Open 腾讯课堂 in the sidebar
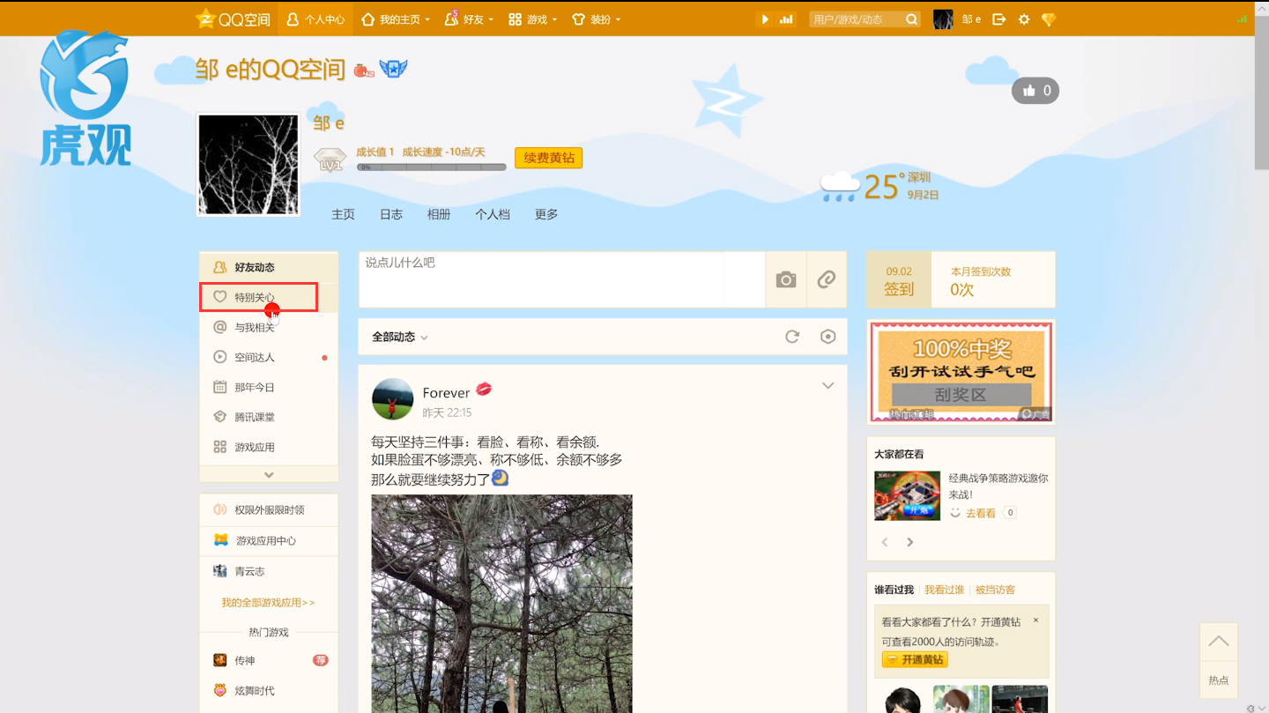1269x713 pixels. pos(269,417)
